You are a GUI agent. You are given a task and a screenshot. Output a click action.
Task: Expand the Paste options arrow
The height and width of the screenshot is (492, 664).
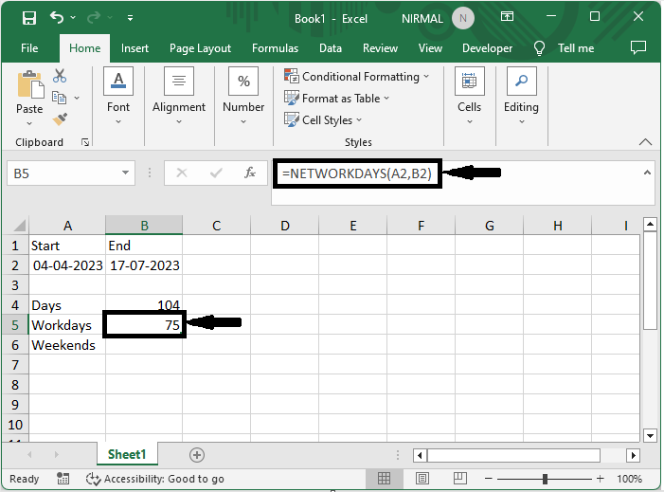point(29,123)
